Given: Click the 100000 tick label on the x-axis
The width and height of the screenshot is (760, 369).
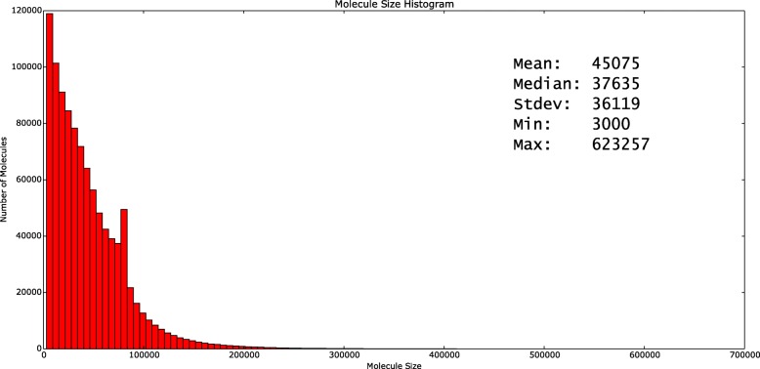Looking at the screenshot, I should point(144,355).
